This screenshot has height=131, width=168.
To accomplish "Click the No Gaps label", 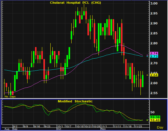I will pyautogui.click(x=10, y=96).
